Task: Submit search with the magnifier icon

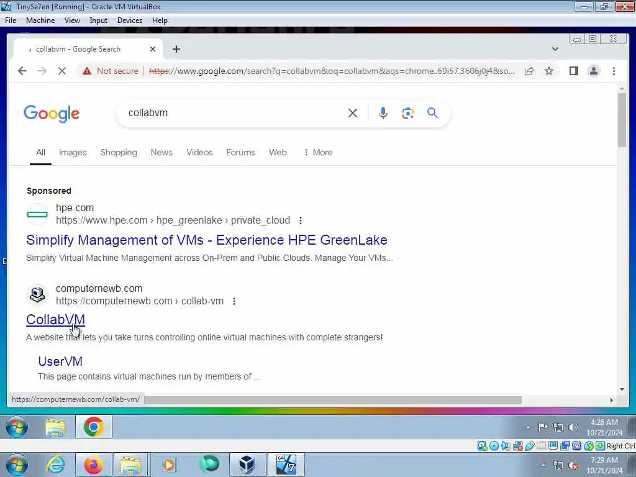Action: (432, 113)
